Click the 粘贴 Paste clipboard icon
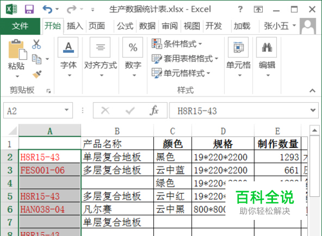This screenshot has width=322, height=236. [17, 50]
